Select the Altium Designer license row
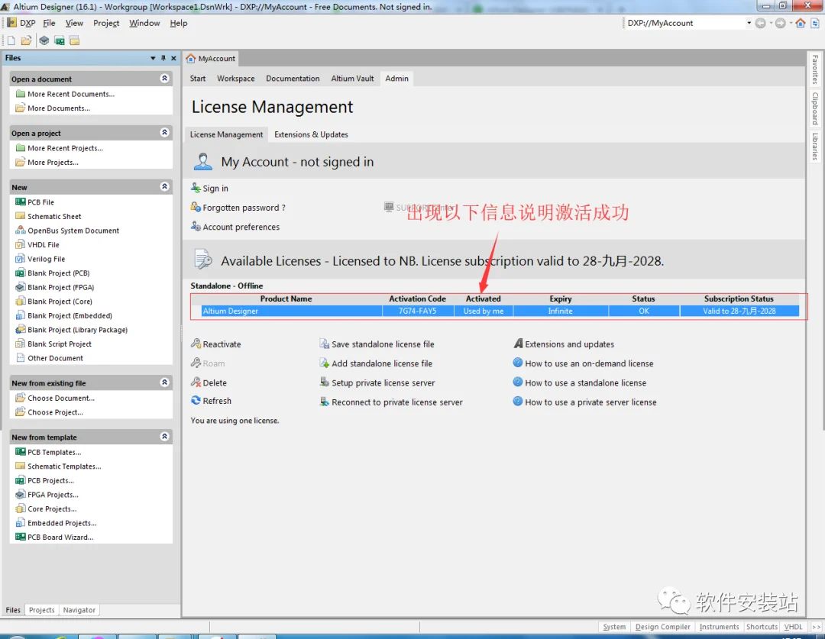Viewport: 825px width, 639px height. coord(500,311)
